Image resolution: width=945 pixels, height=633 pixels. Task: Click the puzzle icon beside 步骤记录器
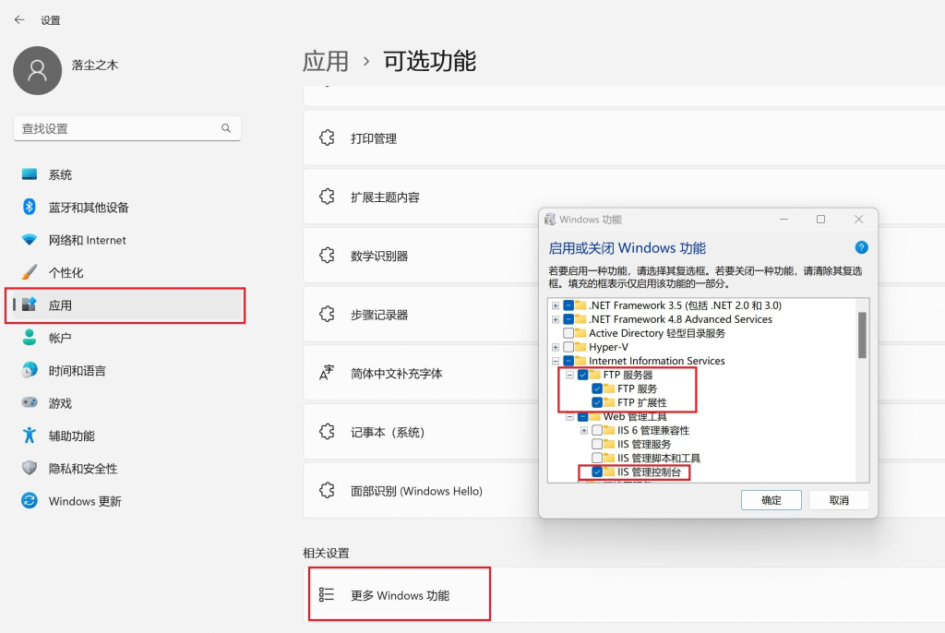click(327, 314)
